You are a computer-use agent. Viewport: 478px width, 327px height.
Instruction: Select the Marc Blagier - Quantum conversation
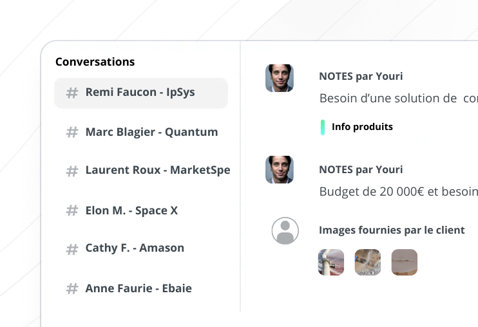pyautogui.click(x=151, y=133)
